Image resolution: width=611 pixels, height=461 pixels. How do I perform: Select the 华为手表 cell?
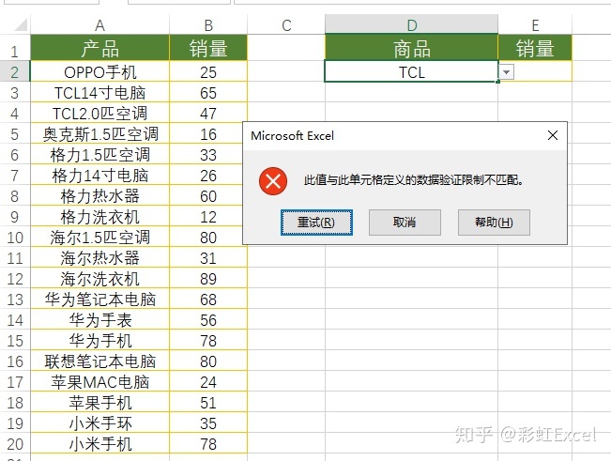(x=99, y=320)
